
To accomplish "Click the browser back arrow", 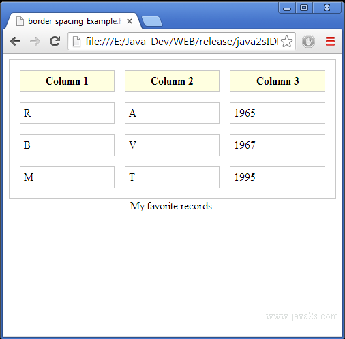I will tap(16, 42).
